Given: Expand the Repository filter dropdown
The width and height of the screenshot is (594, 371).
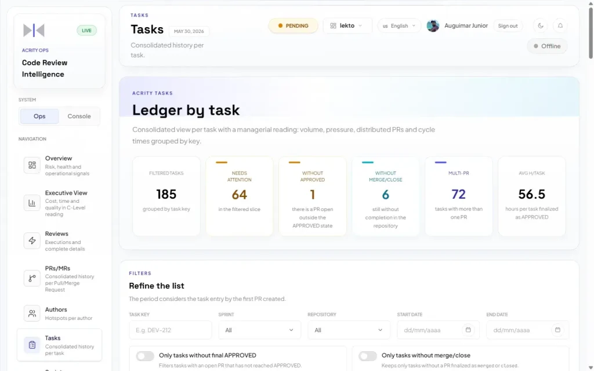Looking at the screenshot, I should pos(349,330).
